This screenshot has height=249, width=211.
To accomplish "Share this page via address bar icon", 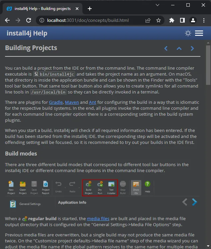I will click(148, 20).
